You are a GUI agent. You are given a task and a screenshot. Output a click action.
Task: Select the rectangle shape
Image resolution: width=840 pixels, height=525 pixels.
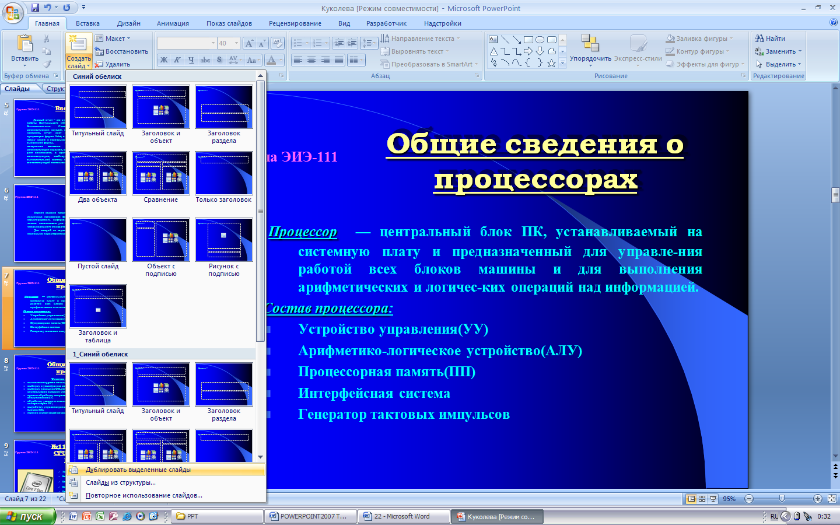[x=528, y=40]
